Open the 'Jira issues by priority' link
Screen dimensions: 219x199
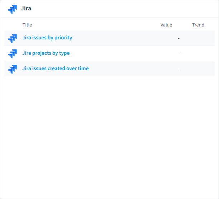click(x=47, y=38)
